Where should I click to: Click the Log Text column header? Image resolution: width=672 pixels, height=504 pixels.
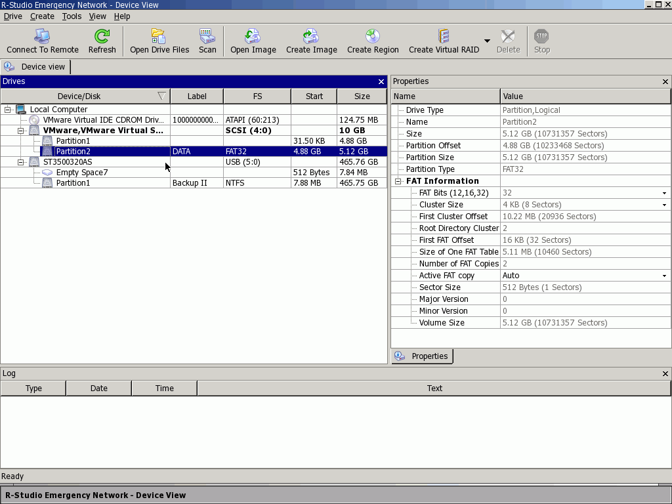[x=434, y=388]
